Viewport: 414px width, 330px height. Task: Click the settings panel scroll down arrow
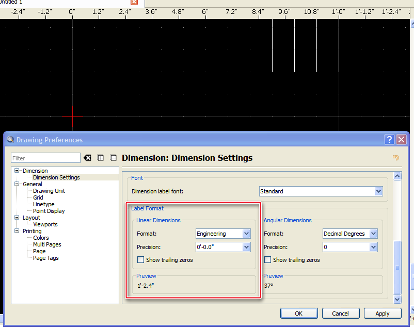click(397, 299)
